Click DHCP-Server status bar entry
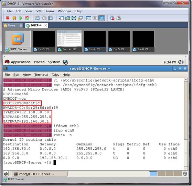 pyautogui.click(x=14, y=179)
